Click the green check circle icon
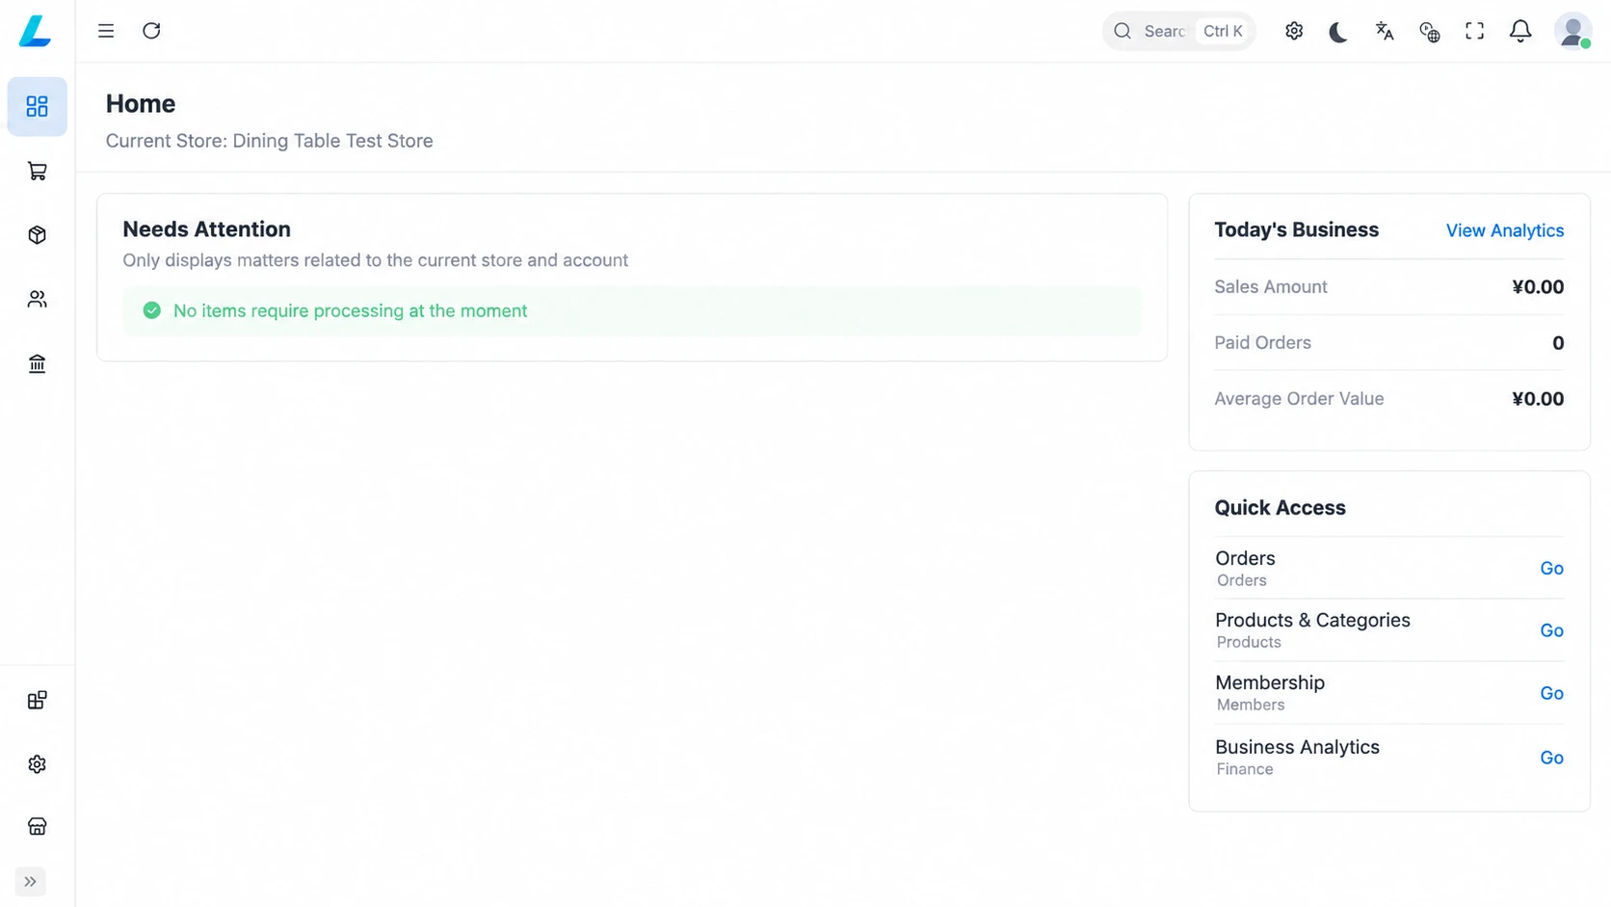 point(151,310)
